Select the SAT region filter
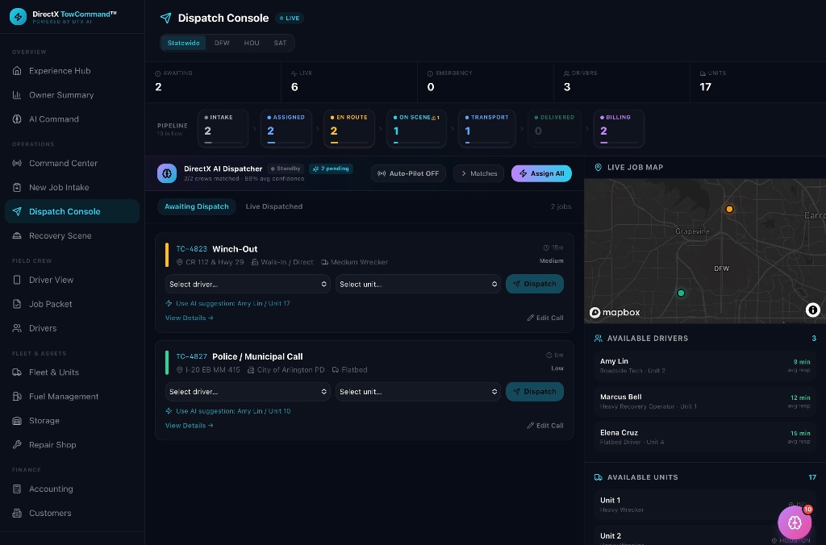The width and height of the screenshot is (826, 545). point(280,43)
